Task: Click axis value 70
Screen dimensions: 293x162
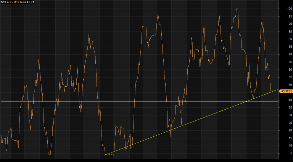Action: [290, 54]
